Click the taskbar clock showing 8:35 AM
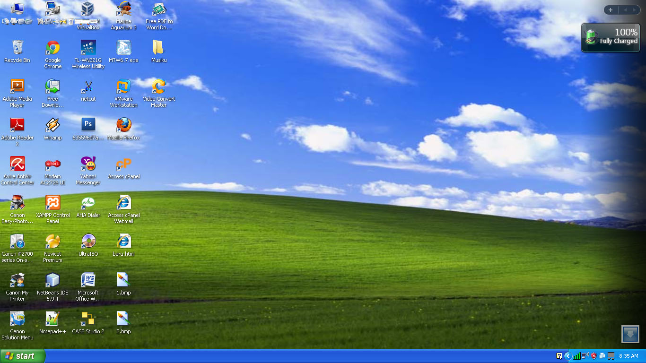The image size is (646, 363). pyautogui.click(x=629, y=356)
